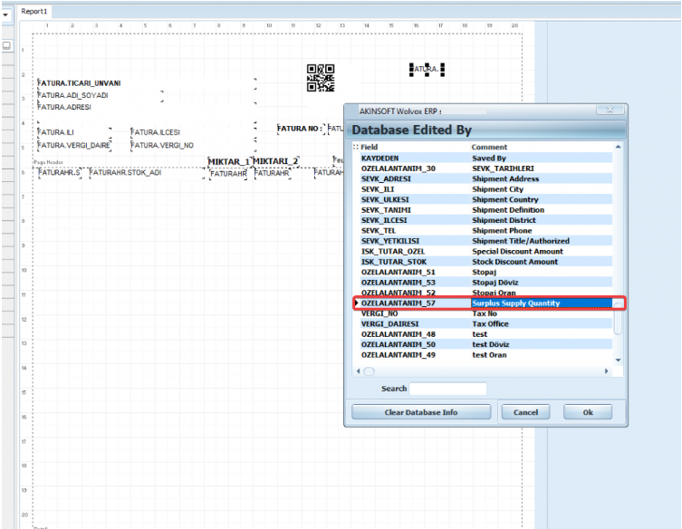This screenshot has width=682, height=529.
Task: Open the Report1 tab
Action: [x=34, y=11]
